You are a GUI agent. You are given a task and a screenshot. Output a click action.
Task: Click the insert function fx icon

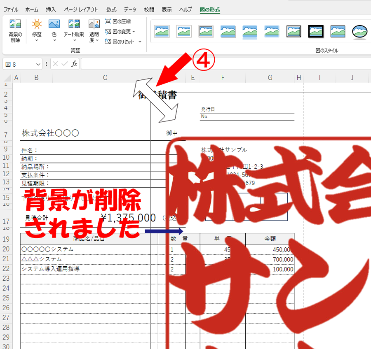(74, 64)
